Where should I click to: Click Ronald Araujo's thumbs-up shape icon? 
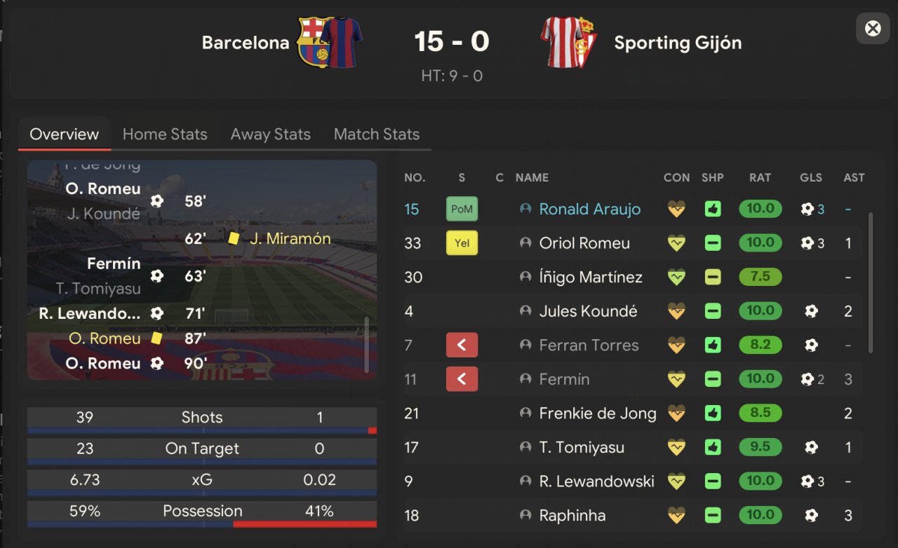pos(713,209)
